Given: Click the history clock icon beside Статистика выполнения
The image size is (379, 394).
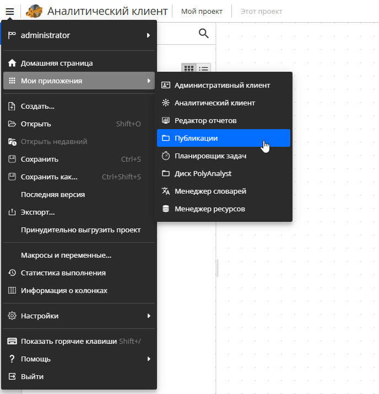Looking at the screenshot, I should coord(12,273).
